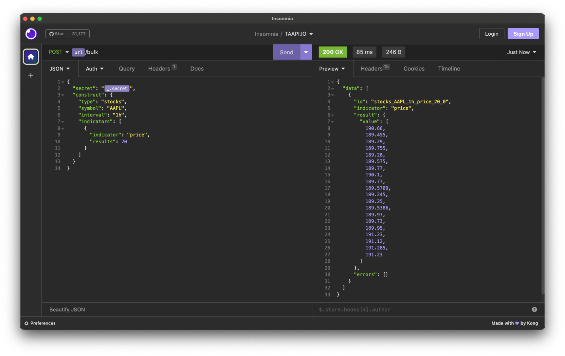Click the JSONPath filter input field
Viewport: 565px width, 356px height.
[x=405, y=309]
